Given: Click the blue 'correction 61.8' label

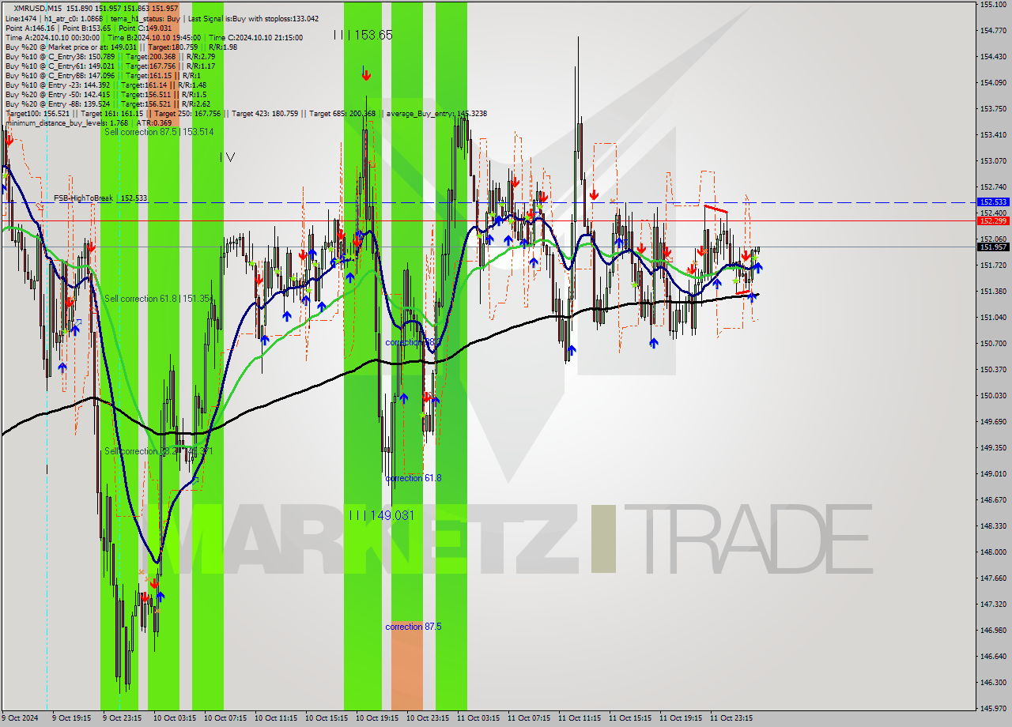Looking at the screenshot, I should (413, 478).
